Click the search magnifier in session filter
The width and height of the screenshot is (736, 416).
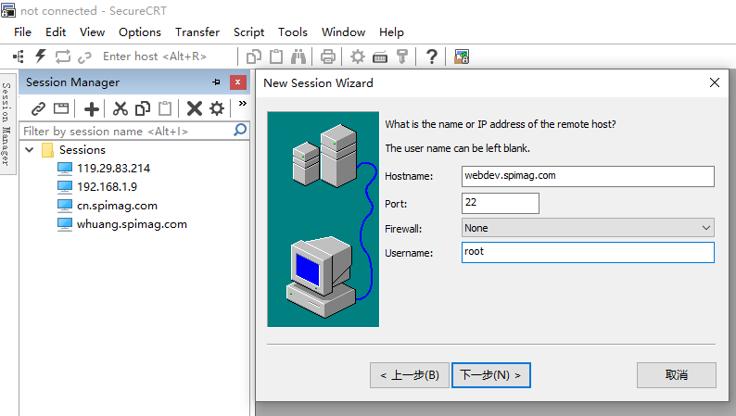(x=240, y=130)
